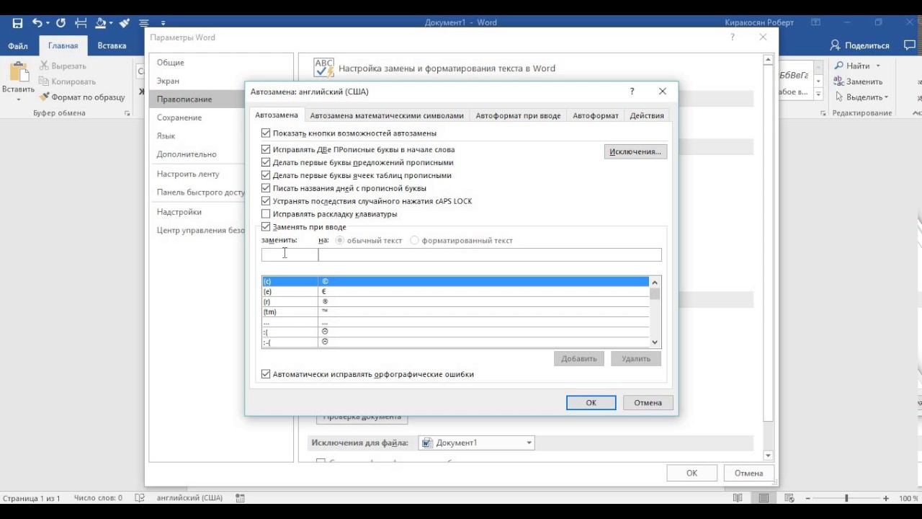Image resolution: width=922 pixels, height=519 pixels.
Task: Open the Буфер обмена dialog launcher
Action: 127,114
